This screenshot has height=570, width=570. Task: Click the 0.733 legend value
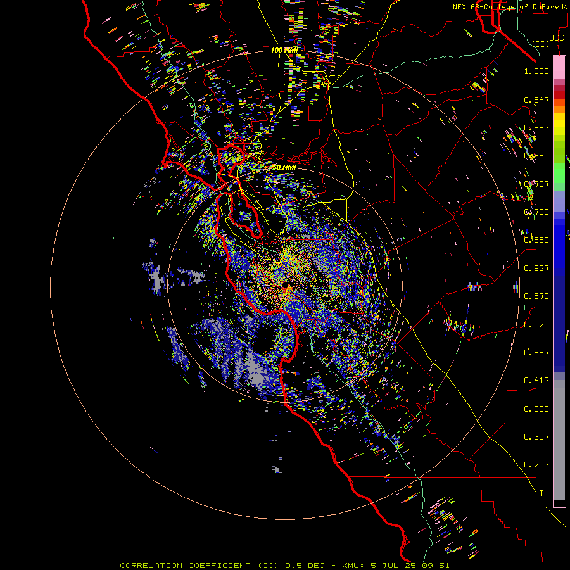click(x=536, y=212)
